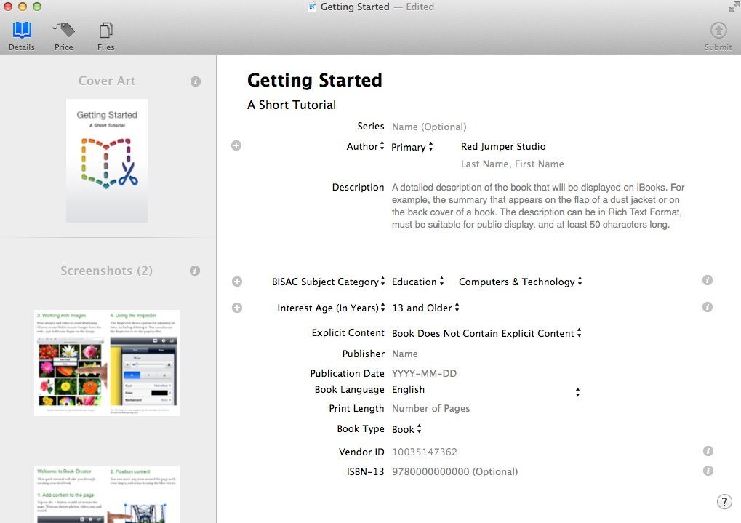The width and height of the screenshot is (741, 523).
Task: View info about Cover Art
Action: pos(195,81)
